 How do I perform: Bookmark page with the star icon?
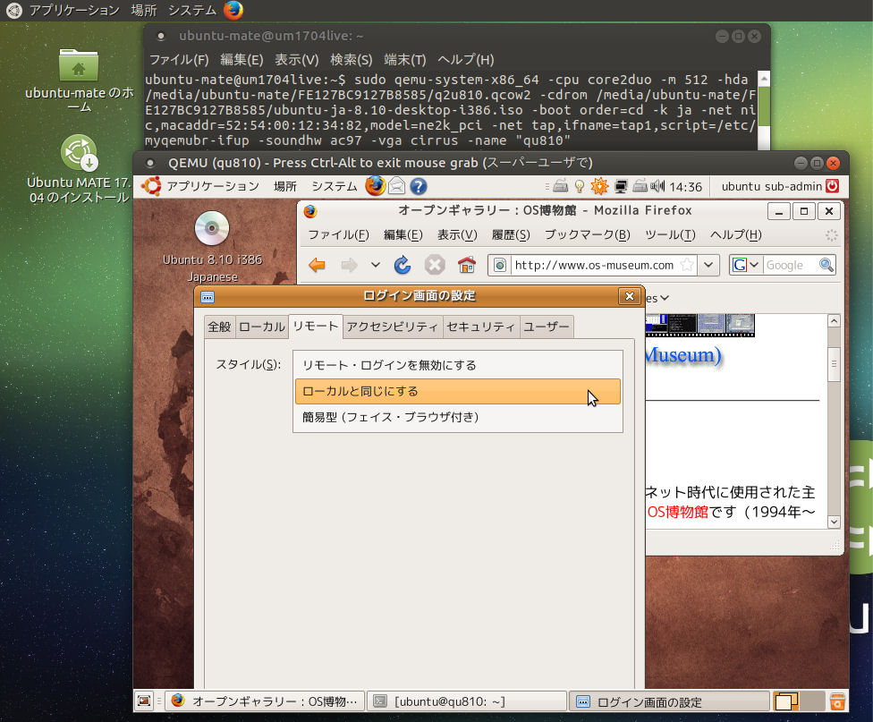[x=688, y=265]
